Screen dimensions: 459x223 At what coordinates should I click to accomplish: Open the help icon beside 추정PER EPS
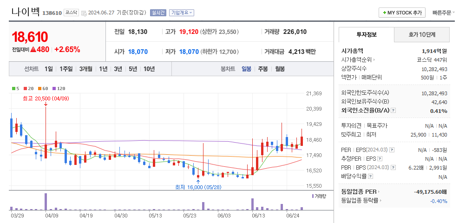[x=380, y=159]
